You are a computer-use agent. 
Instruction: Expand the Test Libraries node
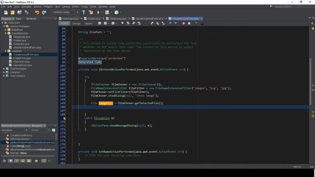tap(4, 76)
